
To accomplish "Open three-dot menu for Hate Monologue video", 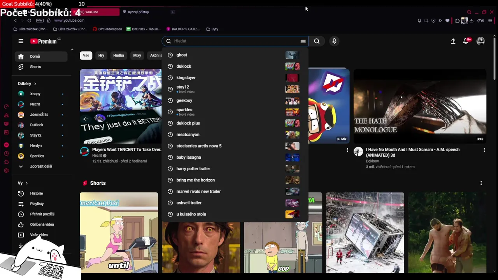I will tap(484, 150).
